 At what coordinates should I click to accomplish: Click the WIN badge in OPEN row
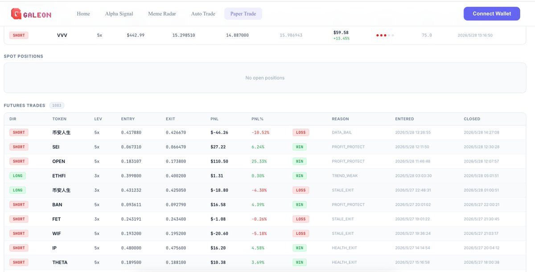point(300,161)
